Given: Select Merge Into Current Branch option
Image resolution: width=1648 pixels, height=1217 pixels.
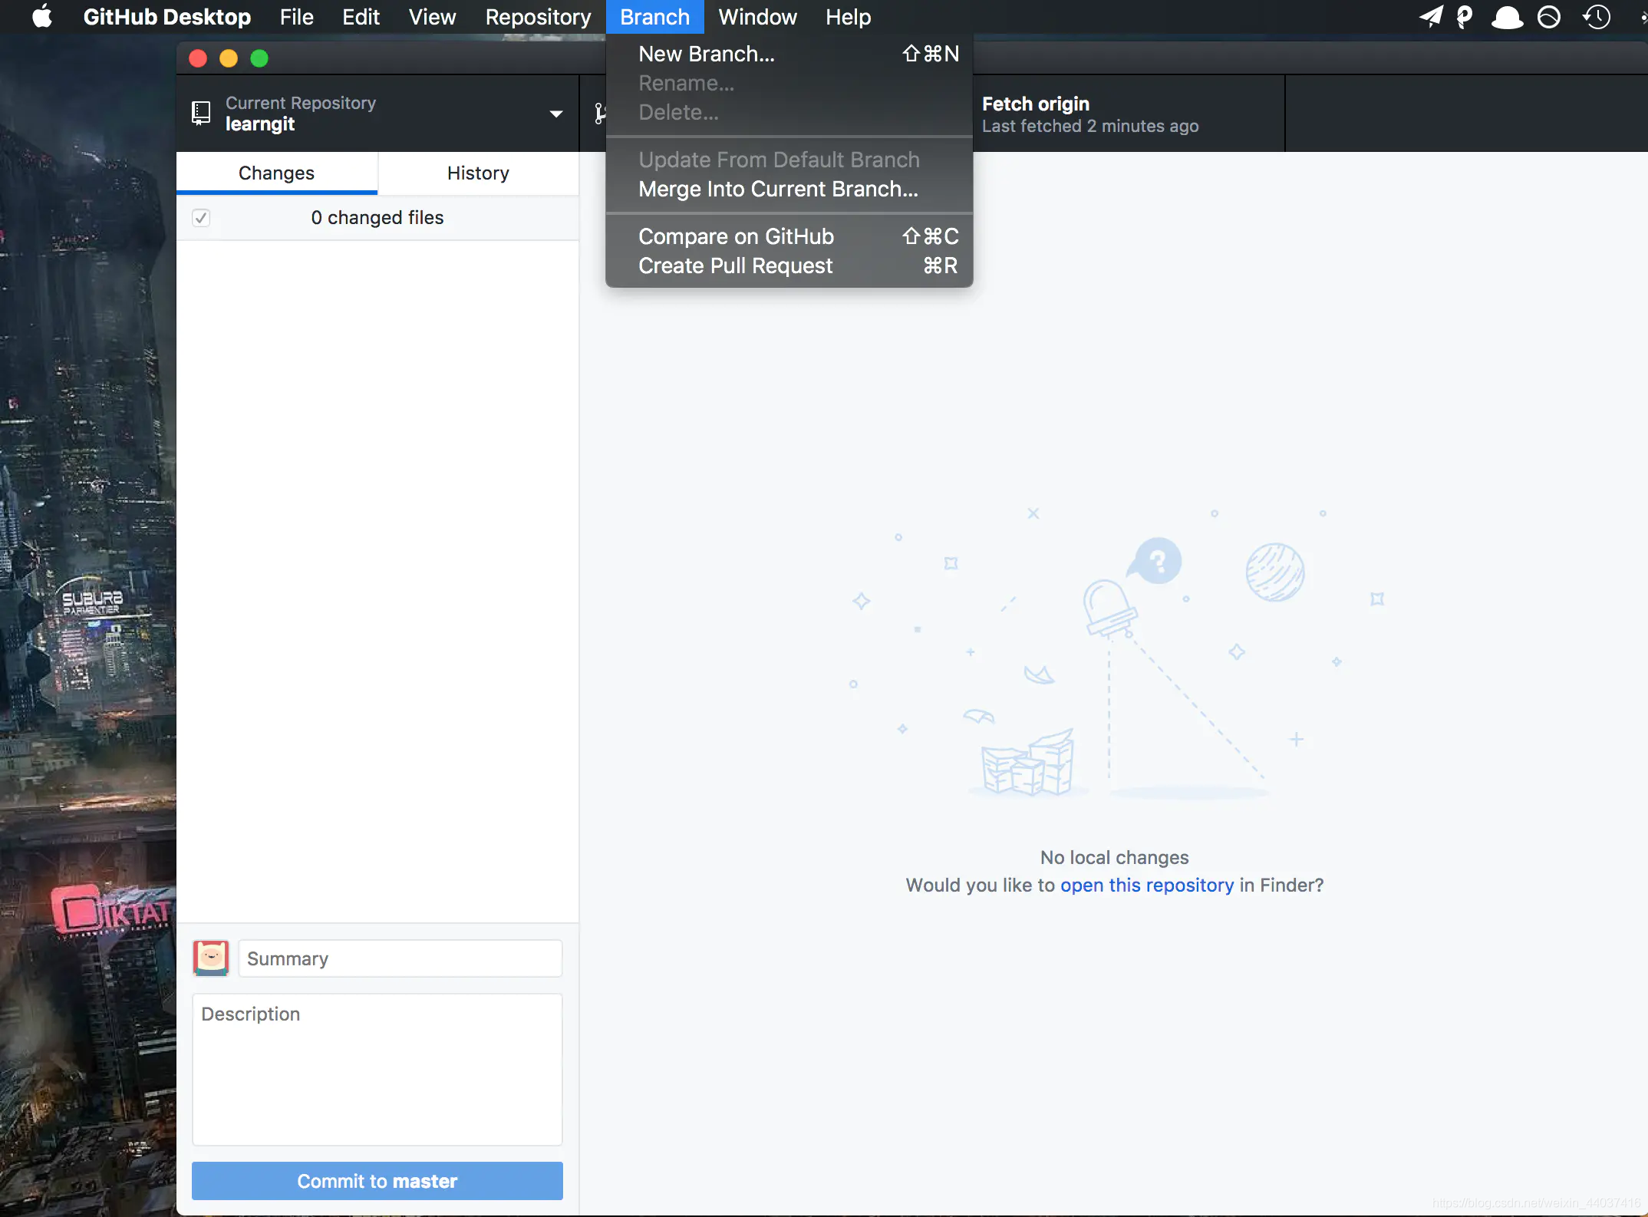Looking at the screenshot, I should pos(778,189).
